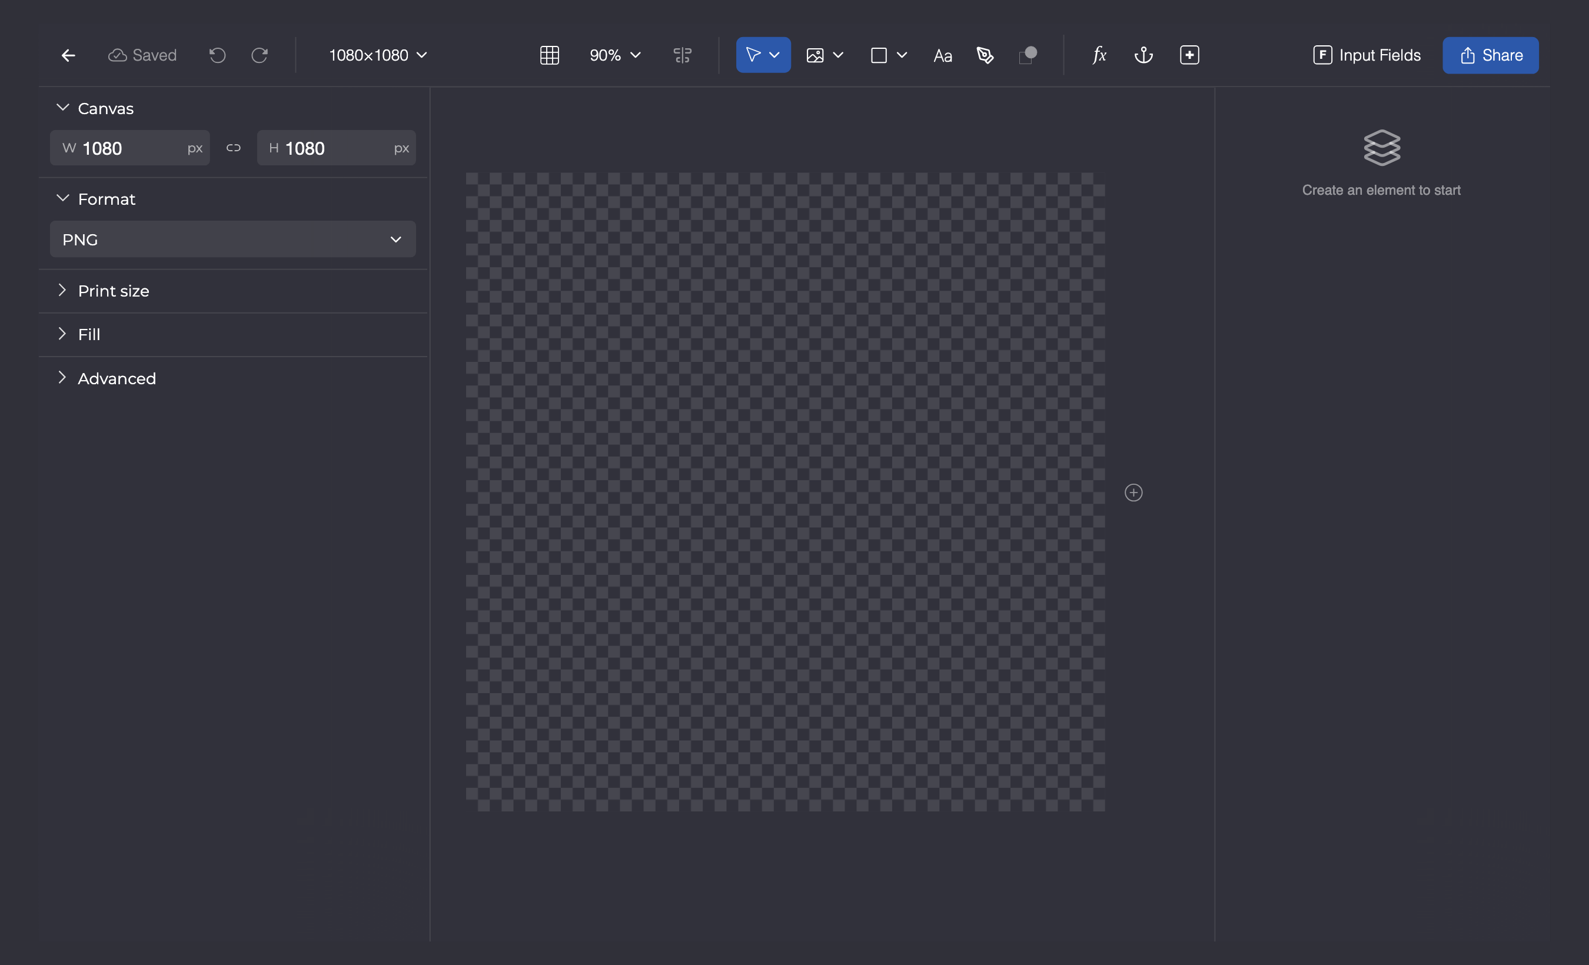1589x965 pixels.
Task: Open the fx functions tool
Action: pyautogui.click(x=1099, y=55)
